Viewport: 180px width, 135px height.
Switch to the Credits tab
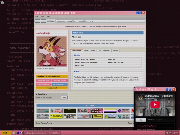coord(115,51)
